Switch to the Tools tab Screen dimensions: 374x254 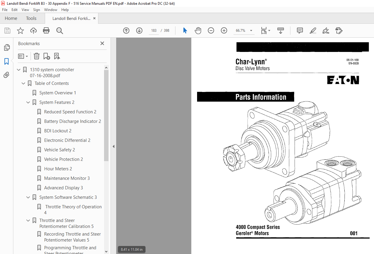click(x=31, y=18)
